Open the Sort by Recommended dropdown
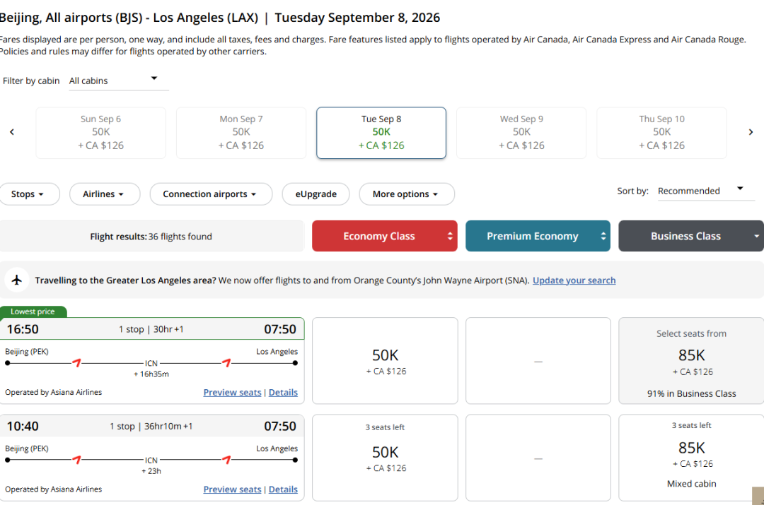This screenshot has height=505, width=764. click(x=705, y=191)
